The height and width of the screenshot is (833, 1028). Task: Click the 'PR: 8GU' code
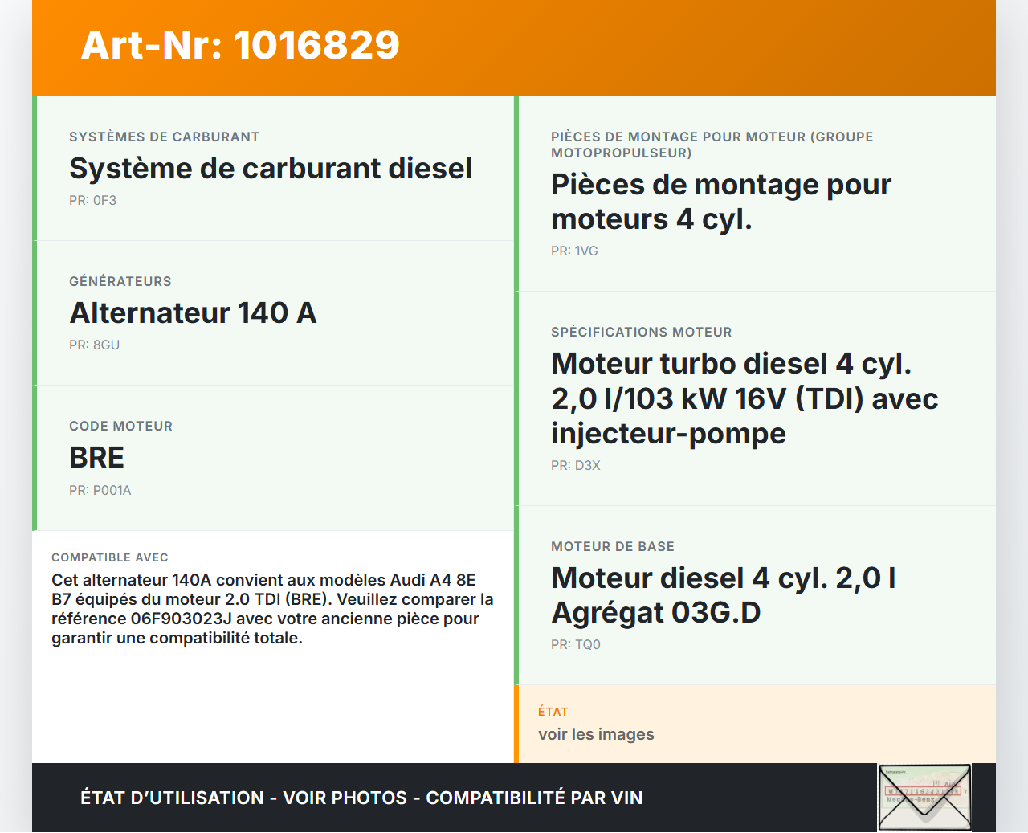pyautogui.click(x=94, y=345)
